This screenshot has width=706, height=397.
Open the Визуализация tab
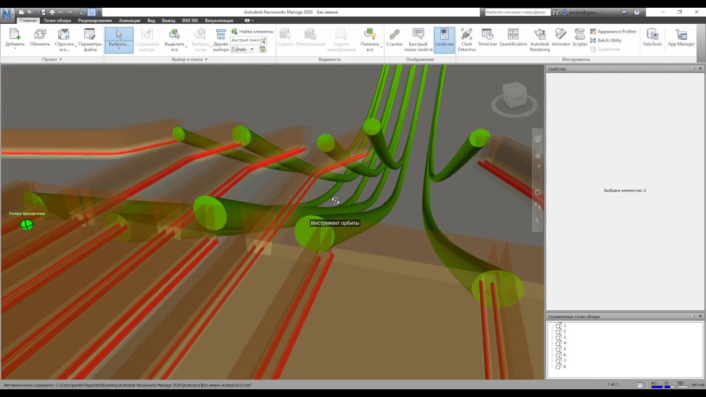pos(219,20)
